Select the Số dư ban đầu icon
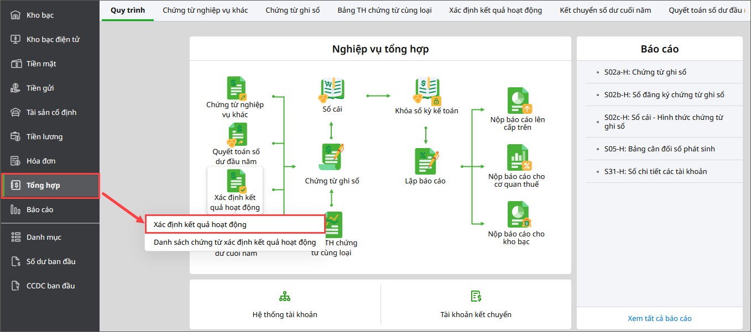 click(x=15, y=261)
